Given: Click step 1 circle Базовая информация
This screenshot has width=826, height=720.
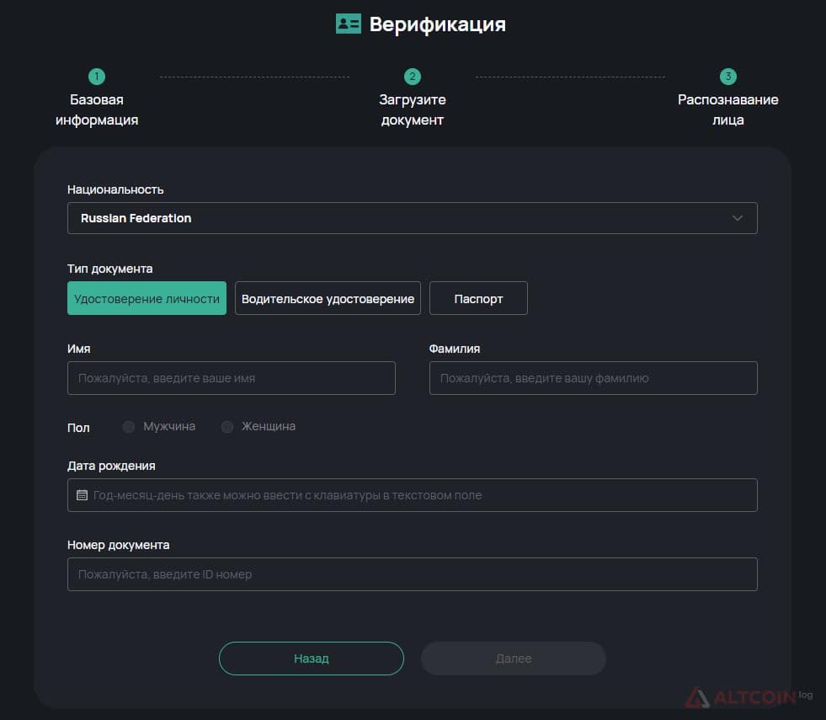Looking at the screenshot, I should (x=96, y=77).
